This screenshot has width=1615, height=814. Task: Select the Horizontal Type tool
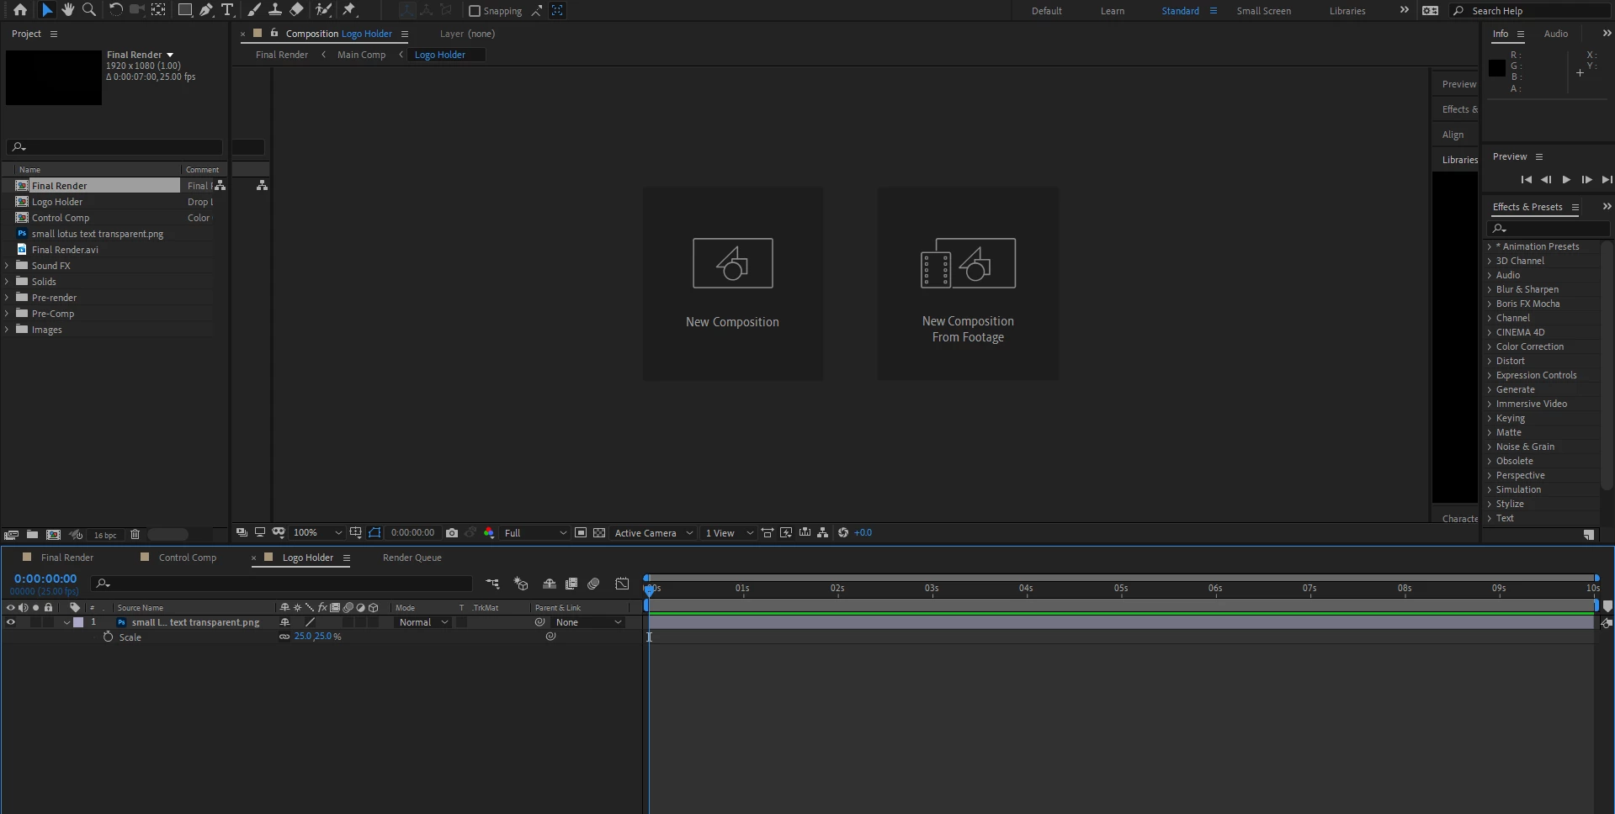tap(227, 10)
